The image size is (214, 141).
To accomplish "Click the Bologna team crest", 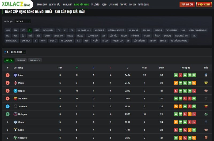I will 16,114.
